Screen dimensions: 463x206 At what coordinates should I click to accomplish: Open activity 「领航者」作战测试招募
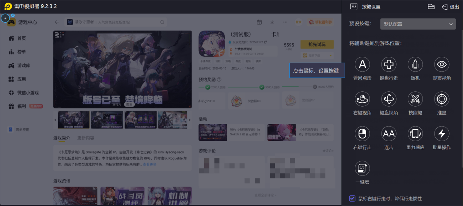click(x=300, y=132)
